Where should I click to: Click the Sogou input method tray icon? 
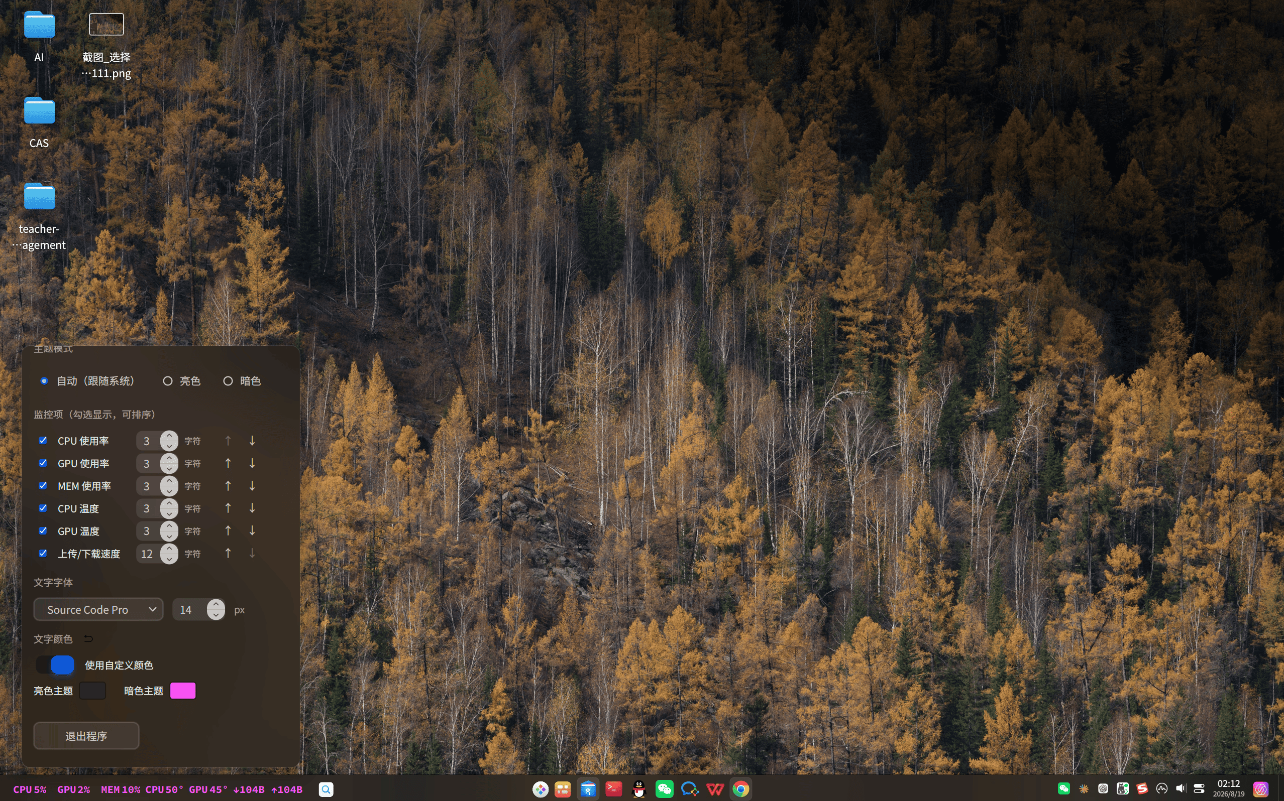pos(1142,789)
